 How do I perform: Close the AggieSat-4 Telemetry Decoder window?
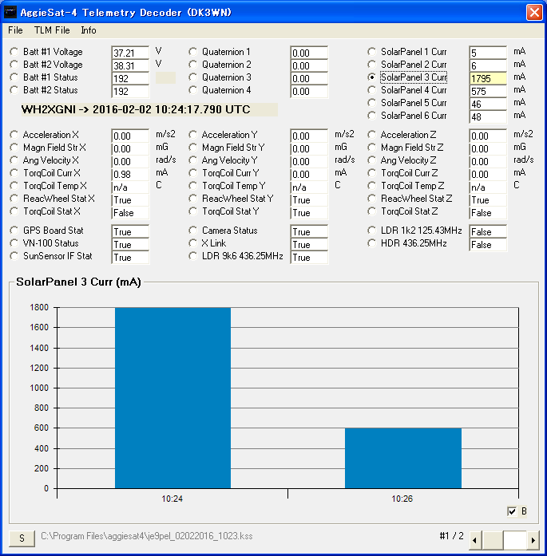click(x=534, y=13)
